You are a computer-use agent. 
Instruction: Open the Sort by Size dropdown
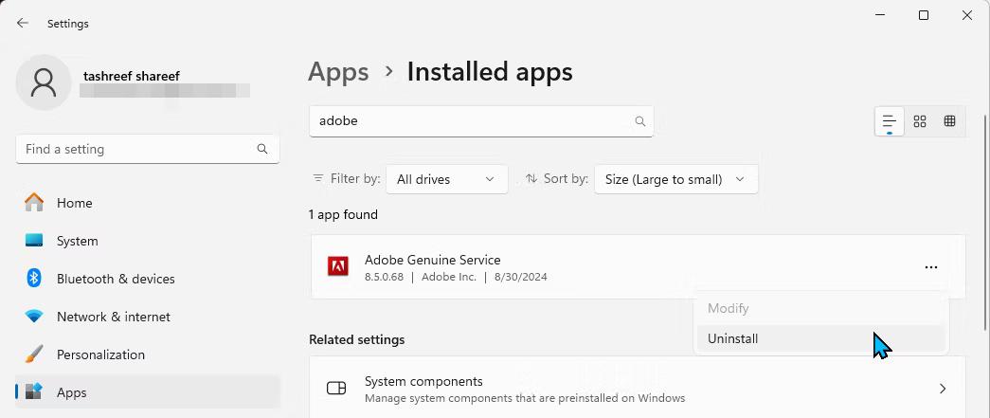click(675, 179)
